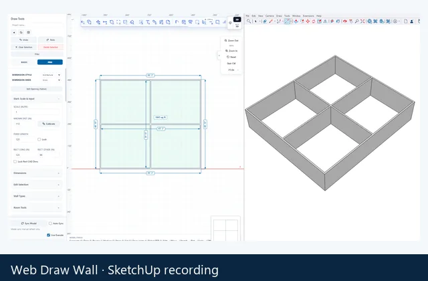428x281 pixels.
Task: Click the refresh icon under the project name
Action: [21, 32]
